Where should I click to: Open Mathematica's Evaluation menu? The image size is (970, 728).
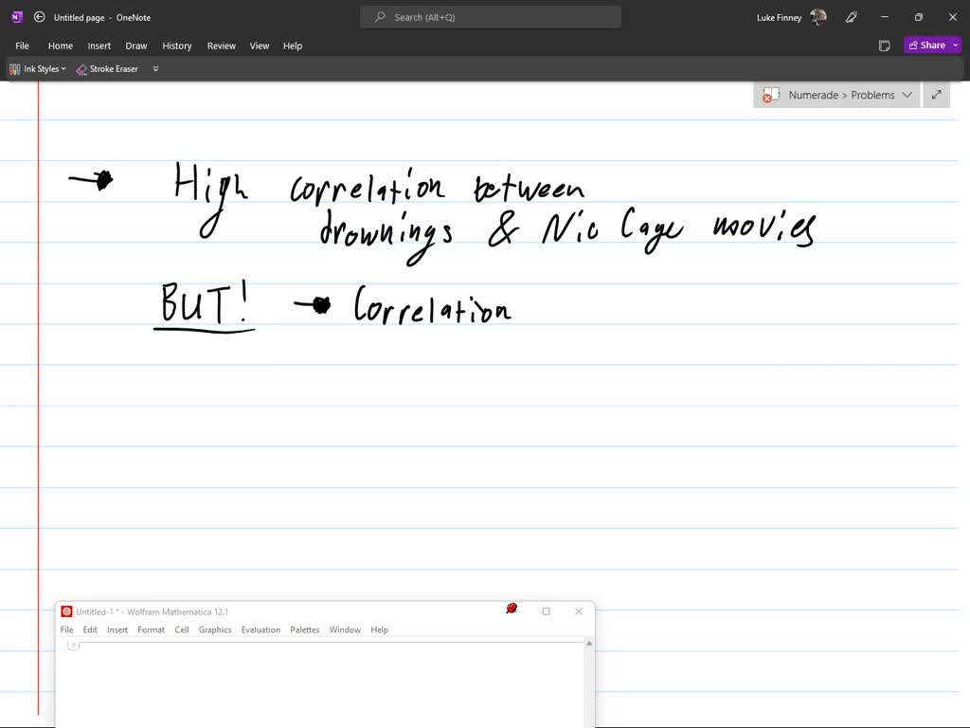point(260,629)
